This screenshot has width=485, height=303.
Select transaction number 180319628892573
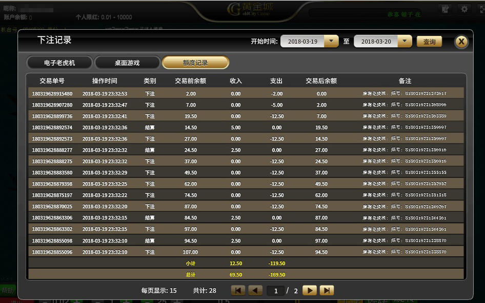coord(52,139)
